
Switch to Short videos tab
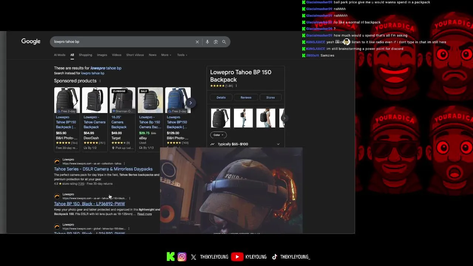tap(135, 55)
